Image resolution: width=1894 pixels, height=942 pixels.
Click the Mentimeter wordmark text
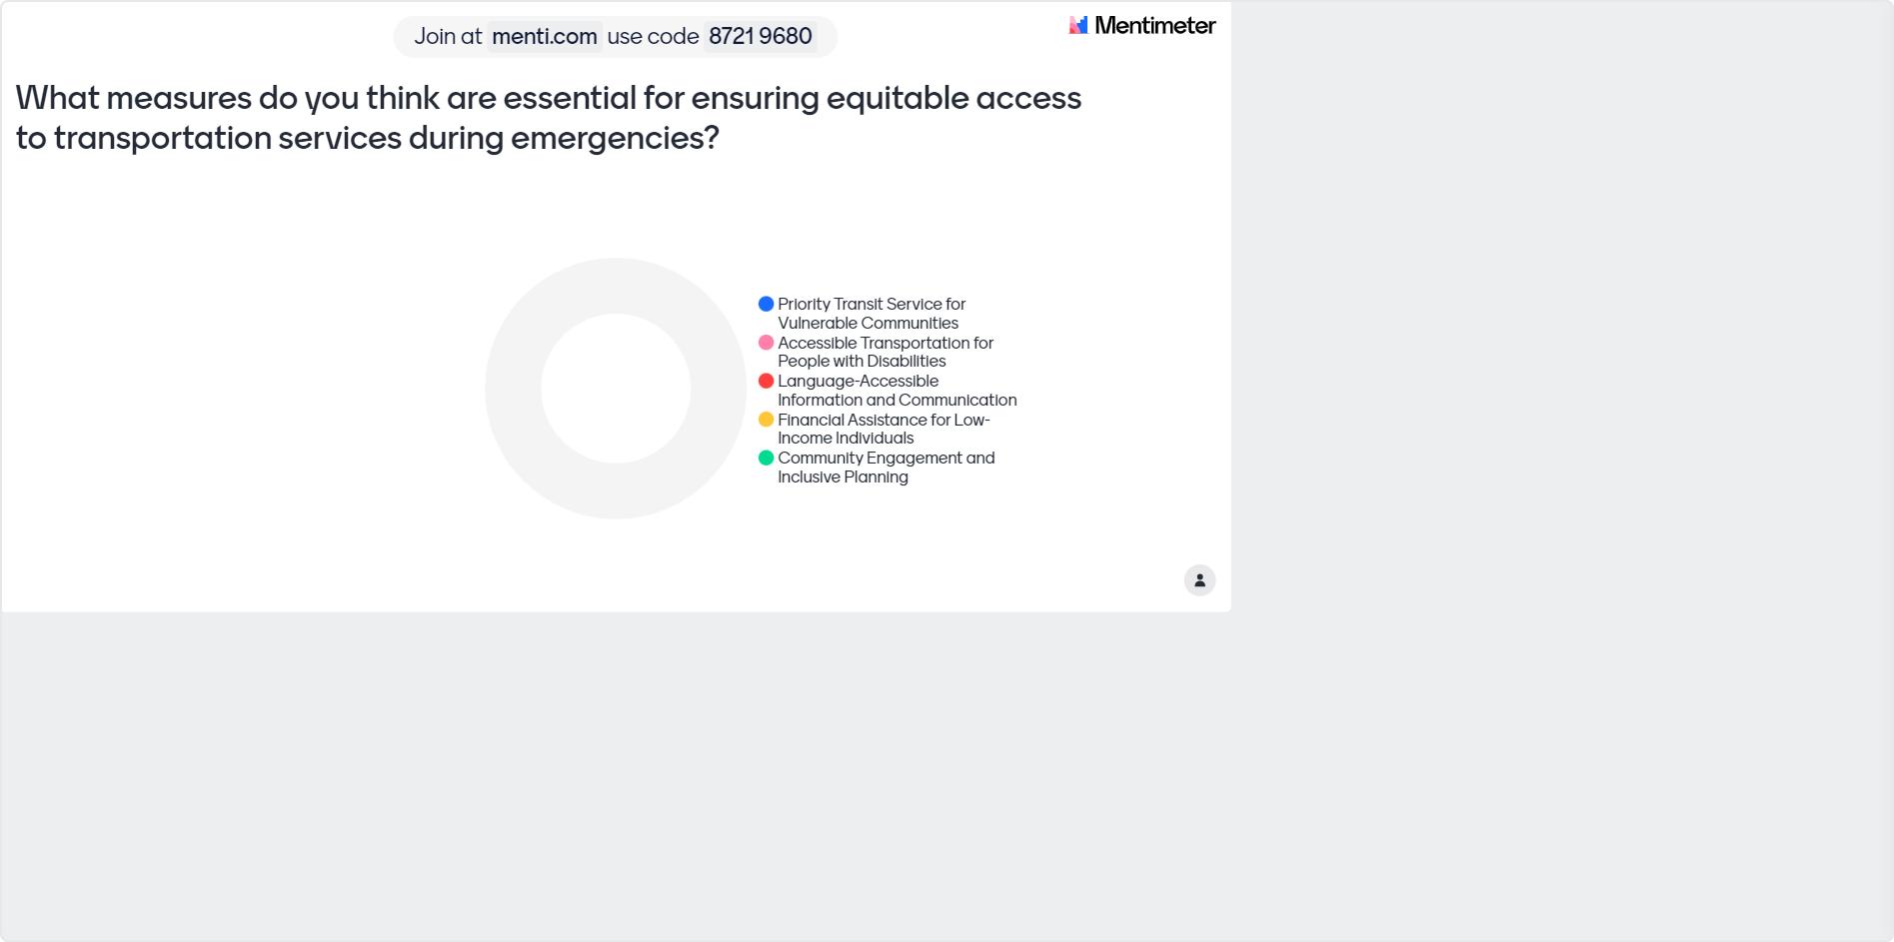coord(1154,26)
